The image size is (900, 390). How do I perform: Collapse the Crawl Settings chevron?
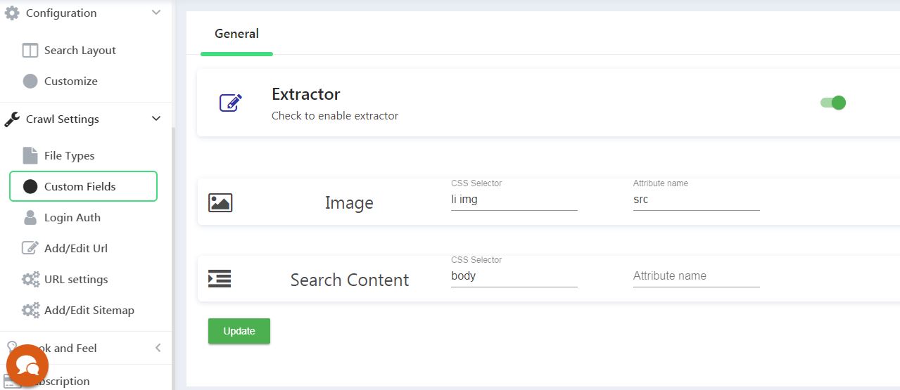pyautogui.click(x=156, y=119)
